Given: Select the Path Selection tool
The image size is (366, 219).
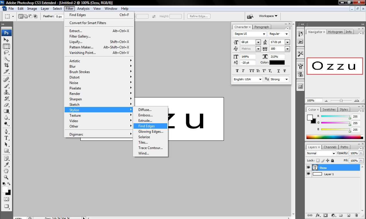Looking at the screenshot, I should pos(6,144).
